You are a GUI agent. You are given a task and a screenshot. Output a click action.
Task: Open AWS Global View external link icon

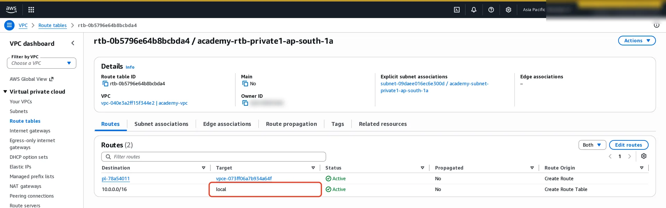(51, 79)
